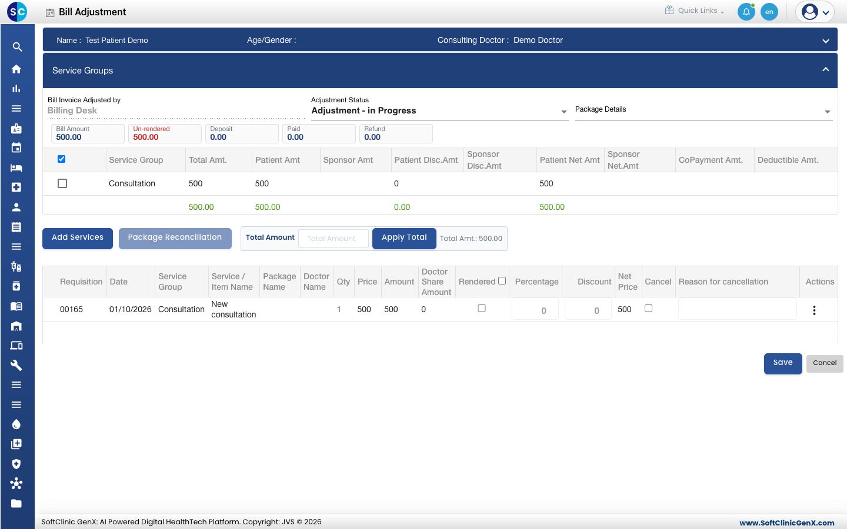Click the Add Services button
Screen dimensions: 847x529
[x=78, y=238]
